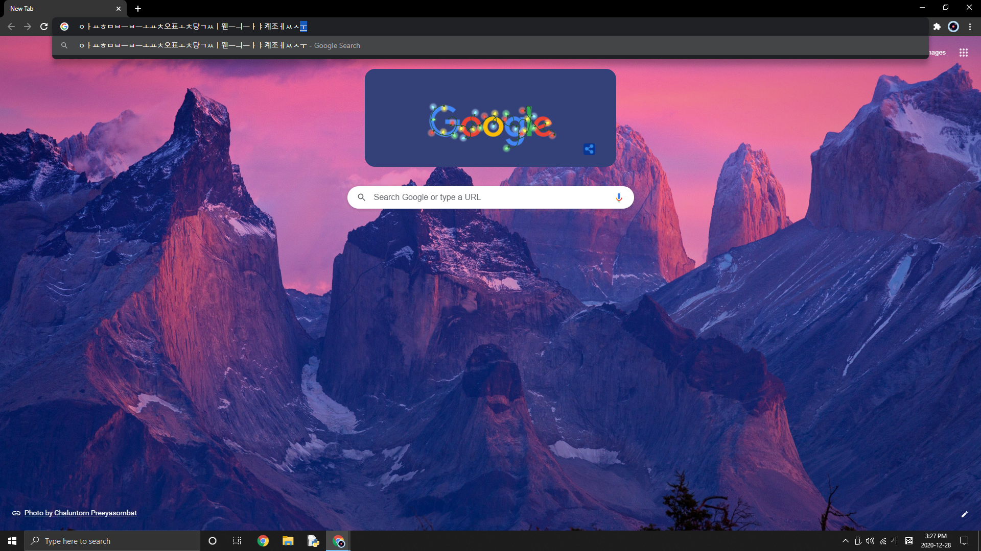Toggle Korean IME input mode indicator

coord(894,541)
